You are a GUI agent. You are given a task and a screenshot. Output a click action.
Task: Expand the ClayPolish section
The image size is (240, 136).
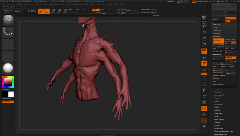click(x=217, y=33)
